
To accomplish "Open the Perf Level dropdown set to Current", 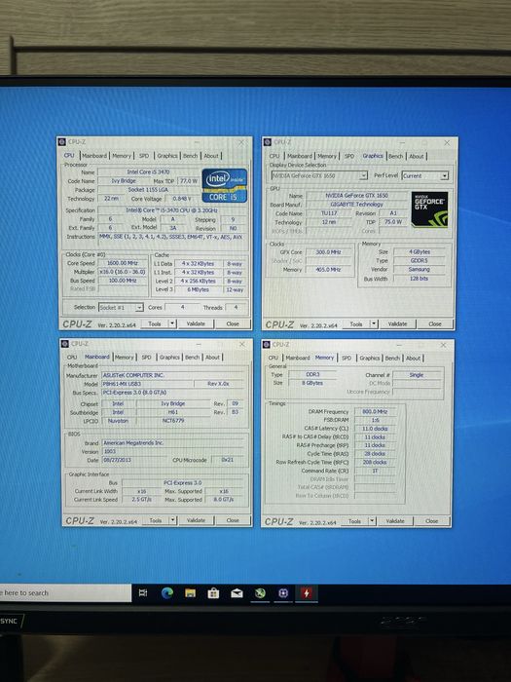I will [425, 175].
